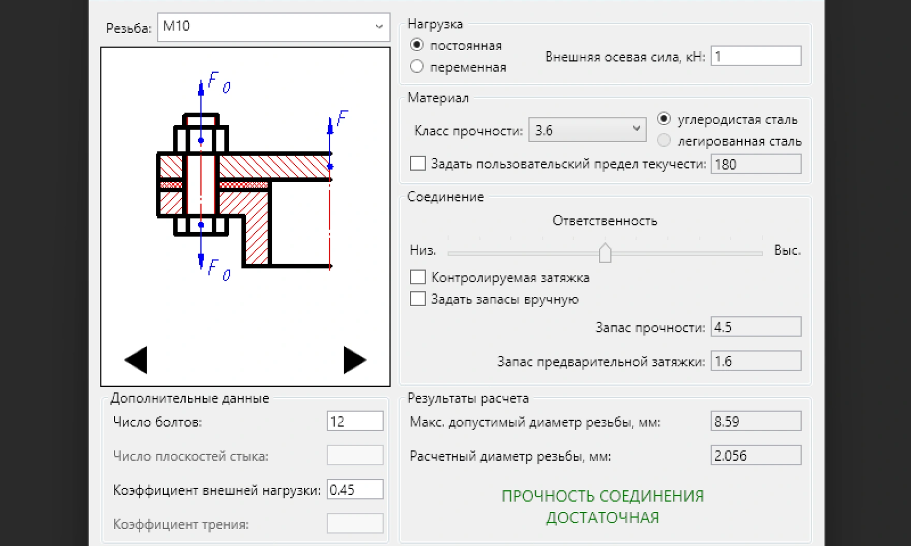The height and width of the screenshot is (546, 911).
Task: Click the Коэффициент внешней нагрузки field
Action: coord(354,489)
